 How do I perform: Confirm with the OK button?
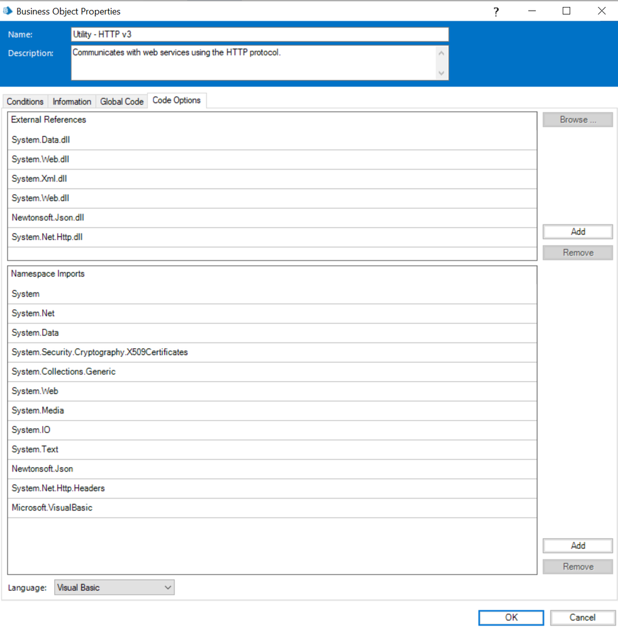click(511, 617)
